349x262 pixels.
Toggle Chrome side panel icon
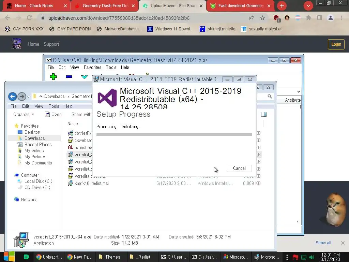click(320, 18)
